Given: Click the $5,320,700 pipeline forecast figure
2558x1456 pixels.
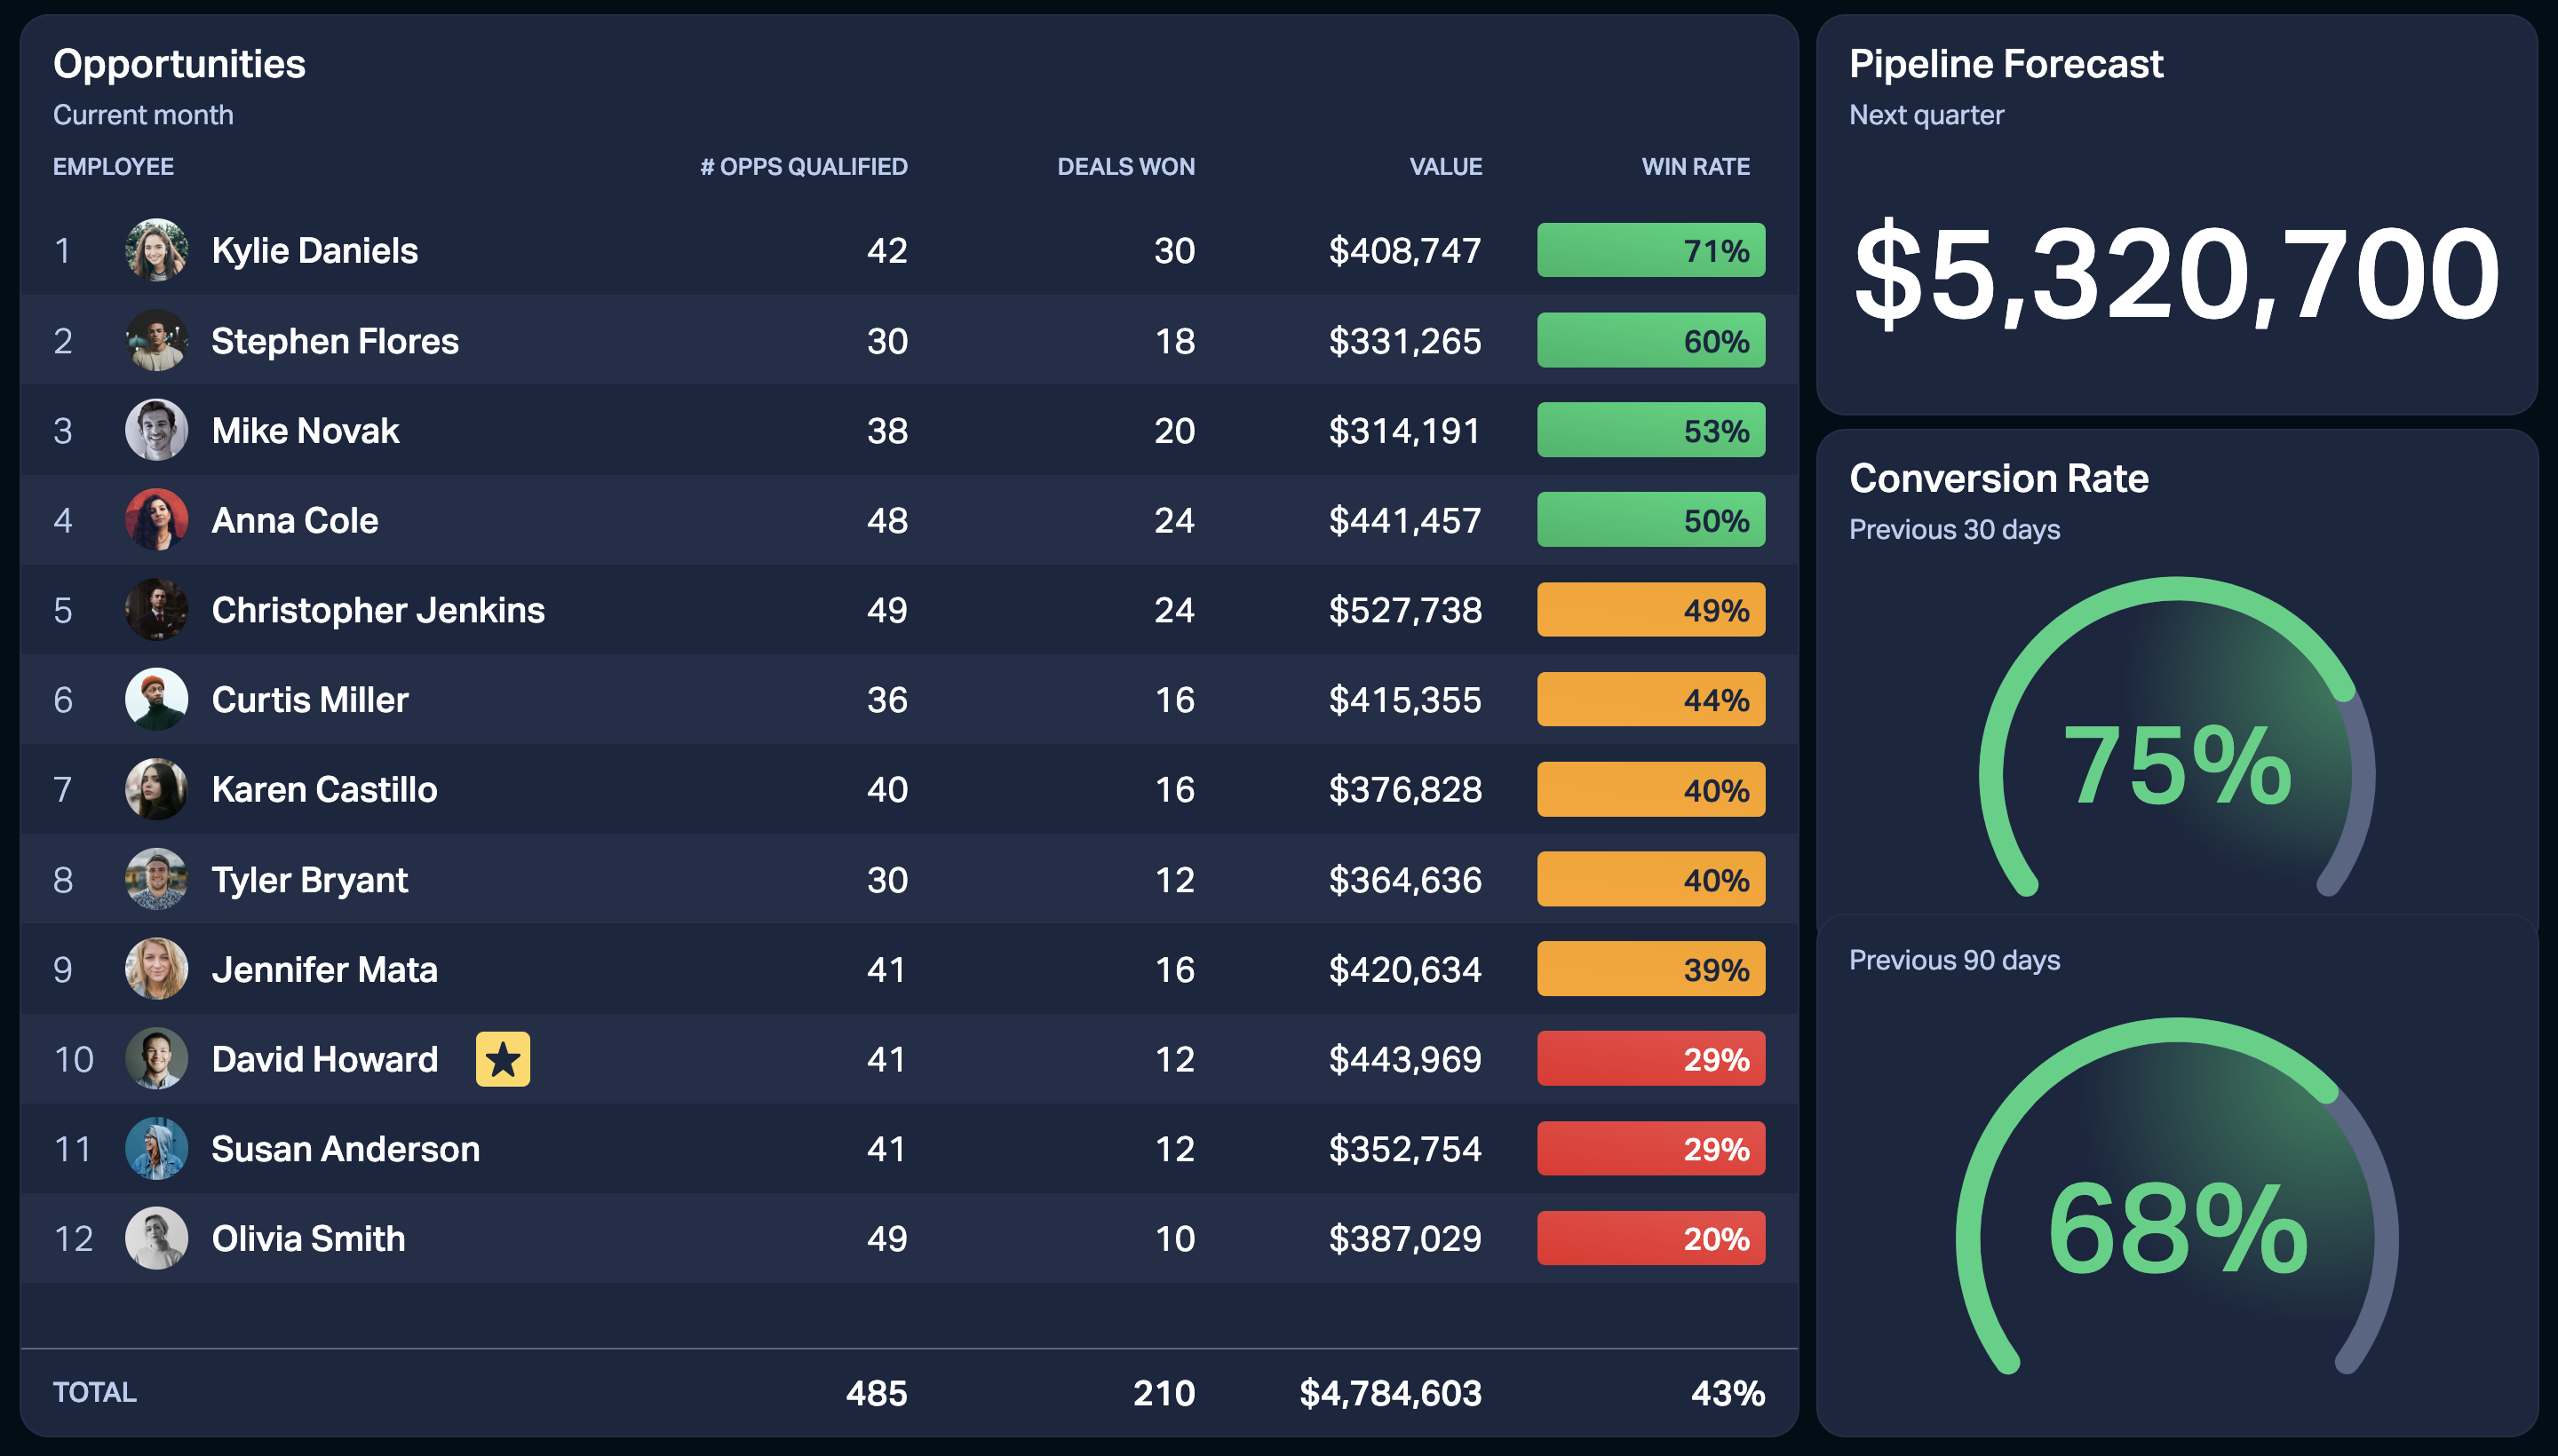Looking at the screenshot, I should pos(2177,273).
